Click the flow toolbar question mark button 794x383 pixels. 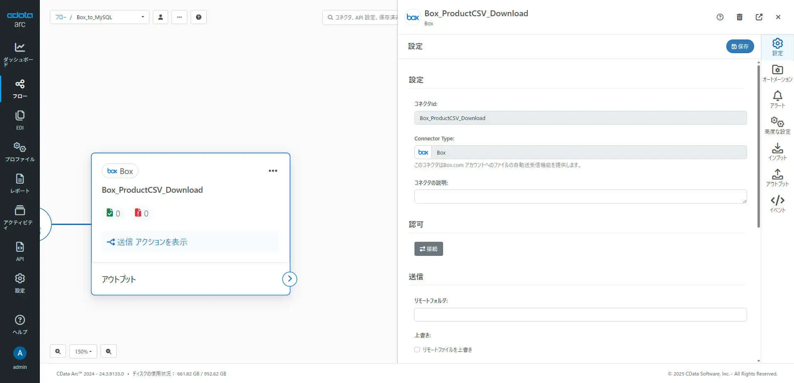coord(198,17)
